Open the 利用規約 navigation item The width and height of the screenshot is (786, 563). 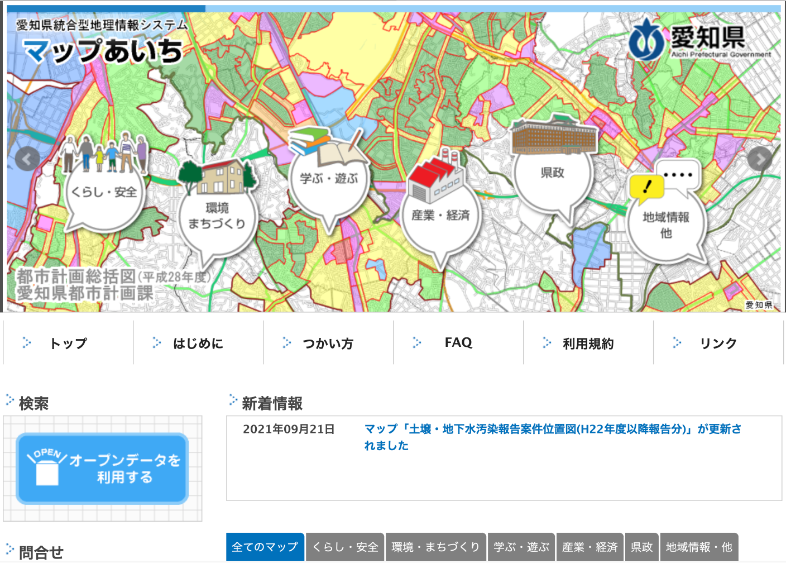[x=588, y=343]
